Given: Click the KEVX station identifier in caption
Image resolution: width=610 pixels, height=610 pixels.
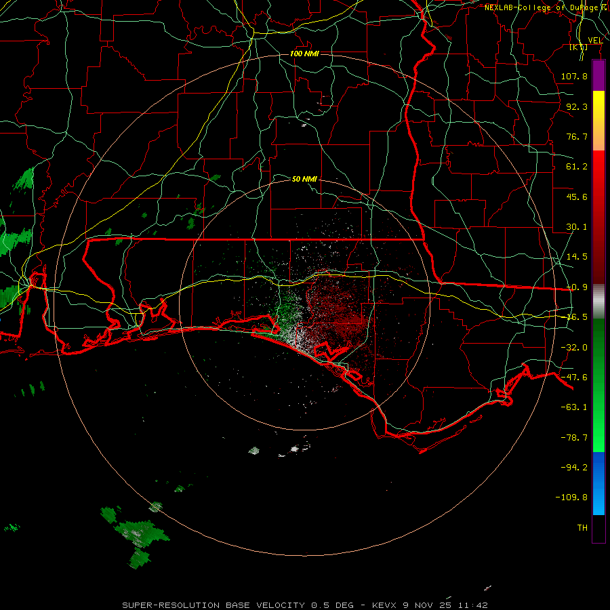Looking at the screenshot, I should click(386, 605).
